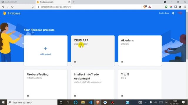This screenshot has width=188, height=105.
Task: Click platform icon on Trip G card
Action: [x=122, y=96]
